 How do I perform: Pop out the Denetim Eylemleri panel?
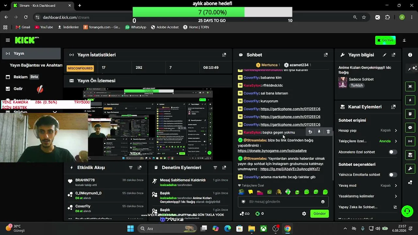point(224,167)
